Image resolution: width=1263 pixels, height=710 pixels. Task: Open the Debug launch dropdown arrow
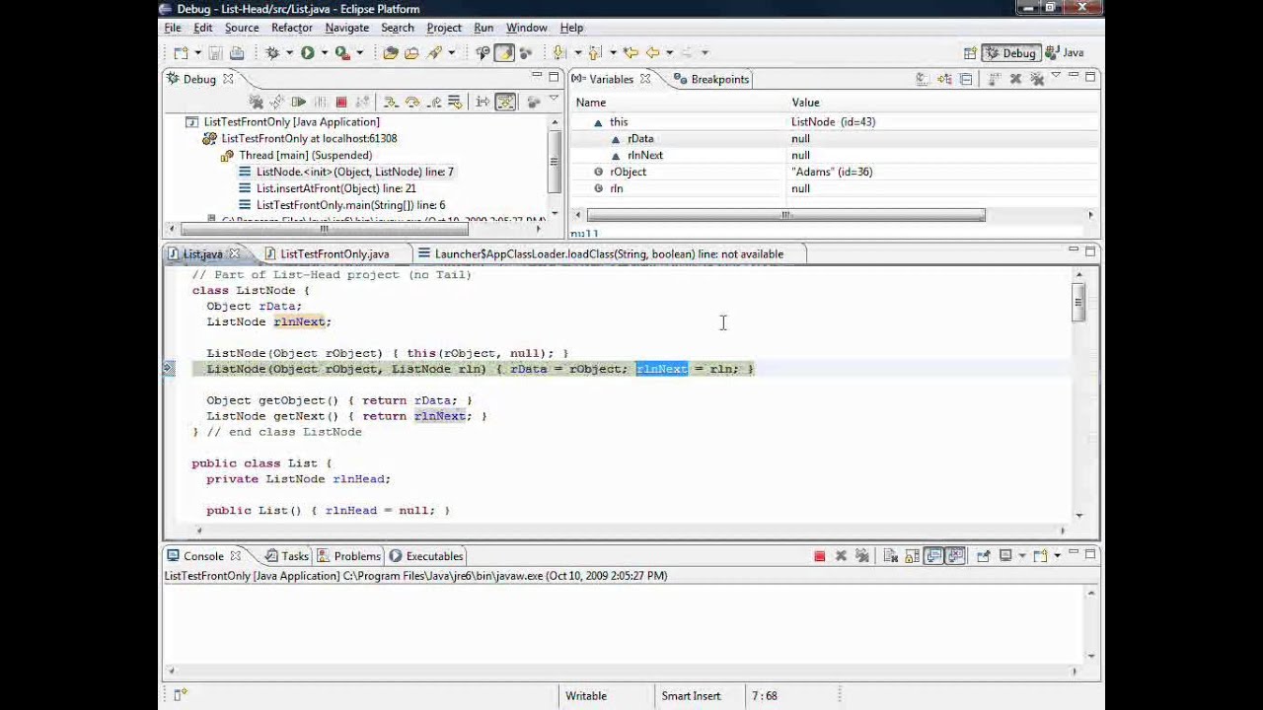pos(289,52)
